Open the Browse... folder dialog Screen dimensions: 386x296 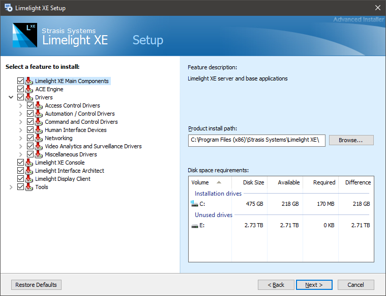click(351, 140)
